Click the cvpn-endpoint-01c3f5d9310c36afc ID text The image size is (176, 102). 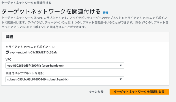point(34,52)
